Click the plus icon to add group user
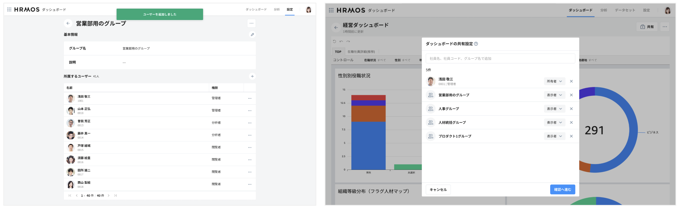 coord(252,76)
